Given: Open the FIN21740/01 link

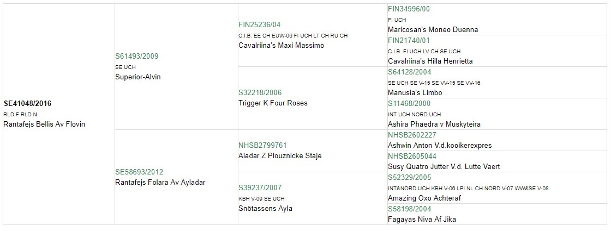Looking at the screenshot, I should [x=409, y=40].
